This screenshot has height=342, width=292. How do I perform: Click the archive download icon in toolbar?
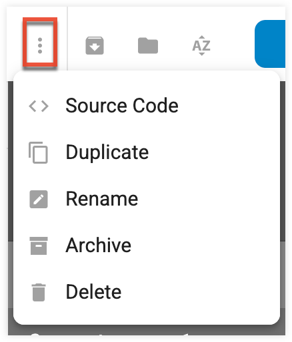pyautogui.click(x=95, y=46)
